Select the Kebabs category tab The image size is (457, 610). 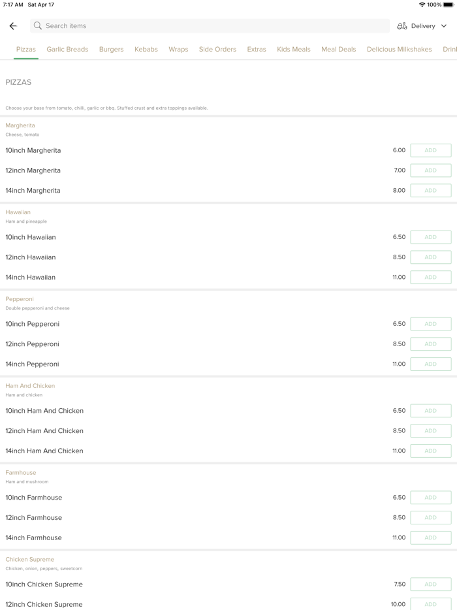pos(146,50)
